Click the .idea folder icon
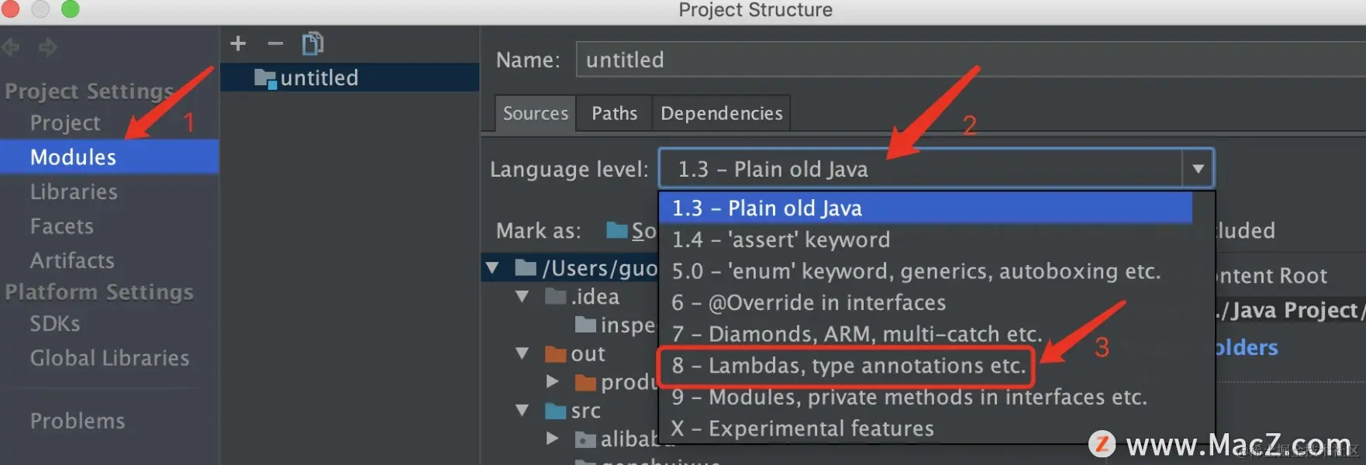The image size is (1366, 465). (555, 297)
